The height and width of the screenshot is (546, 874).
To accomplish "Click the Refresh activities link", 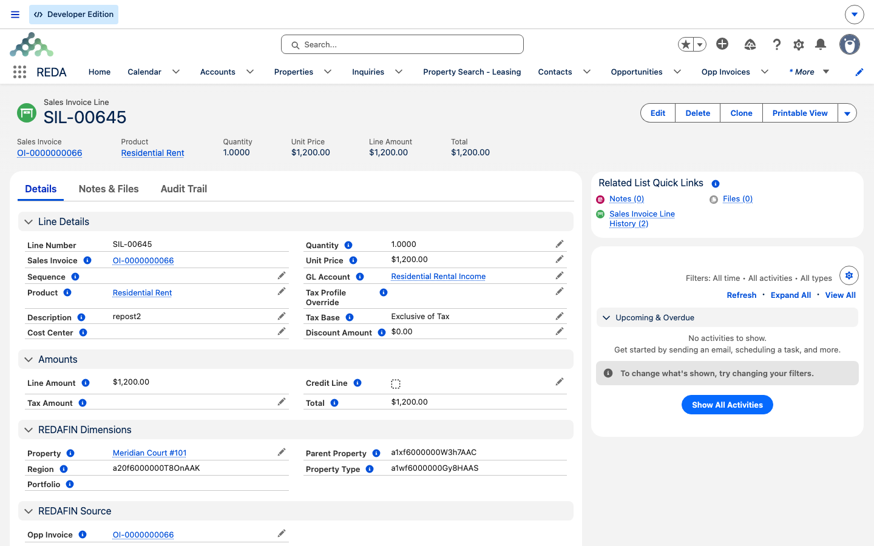I will click(742, 295).
